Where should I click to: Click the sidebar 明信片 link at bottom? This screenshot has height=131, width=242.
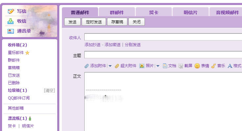[x=28, y=126]
